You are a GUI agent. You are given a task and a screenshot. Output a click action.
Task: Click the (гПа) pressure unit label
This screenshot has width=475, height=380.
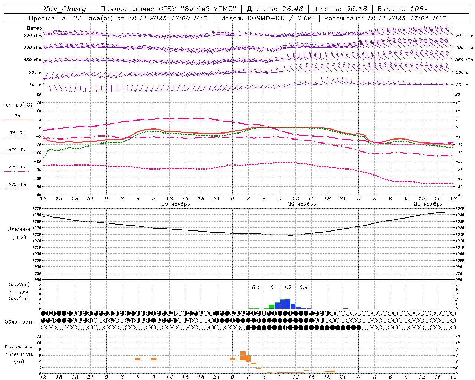click(x=19, y=238)
